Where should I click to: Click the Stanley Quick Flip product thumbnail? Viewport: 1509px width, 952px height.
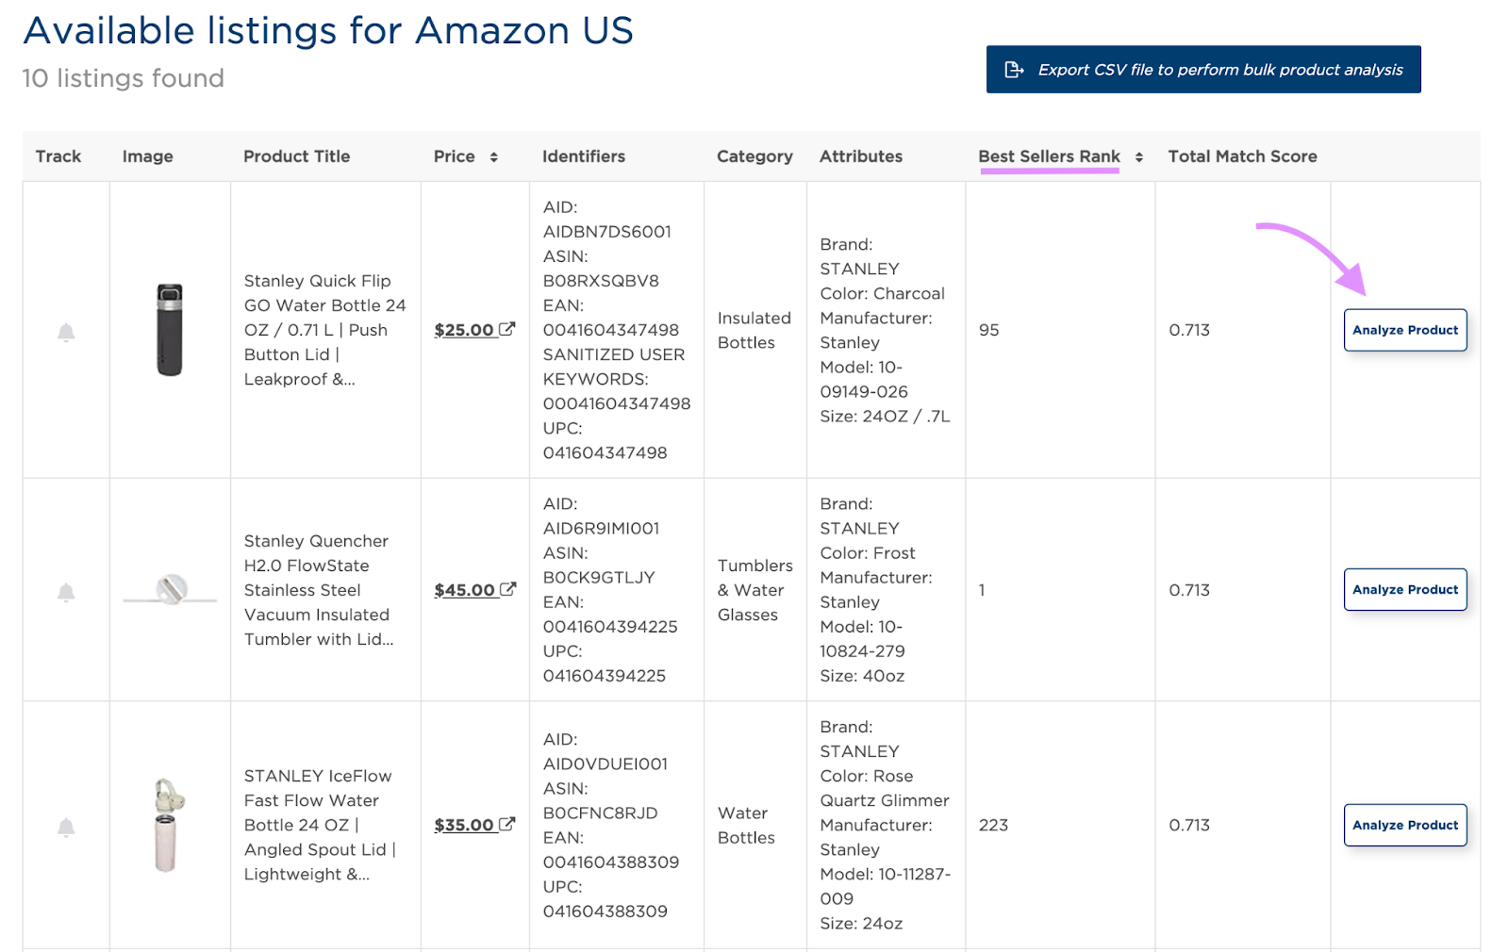[x=170, y=331]
